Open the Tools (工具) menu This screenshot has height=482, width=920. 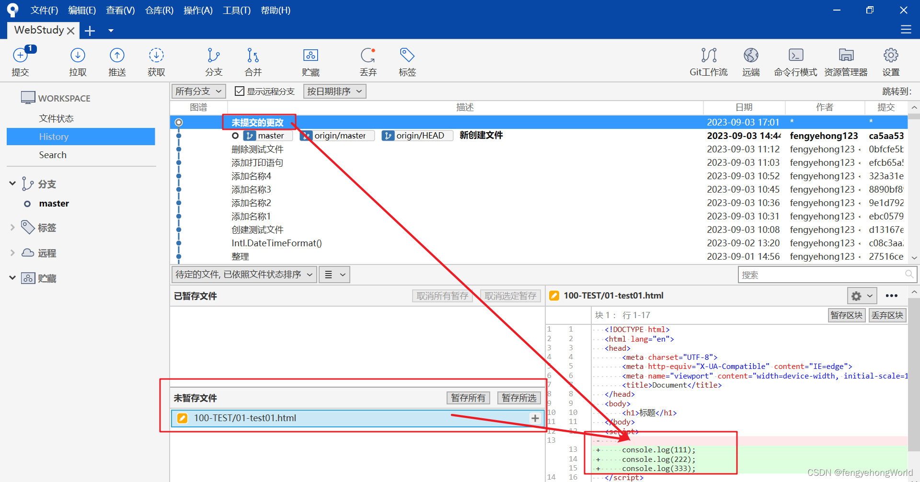point(237,10)
